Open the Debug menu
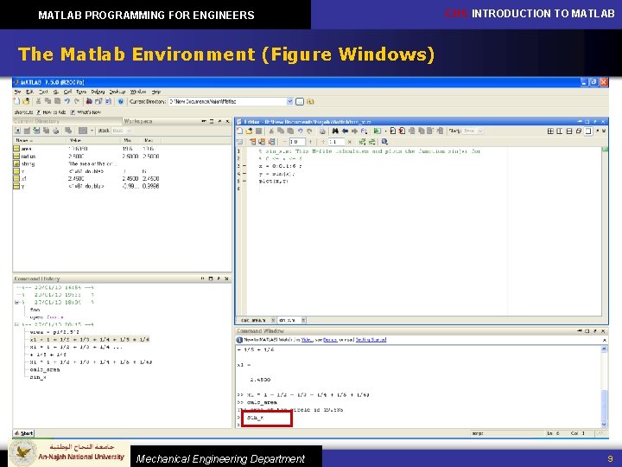This screenshot has width=622, height=467. tap(98, 92)
